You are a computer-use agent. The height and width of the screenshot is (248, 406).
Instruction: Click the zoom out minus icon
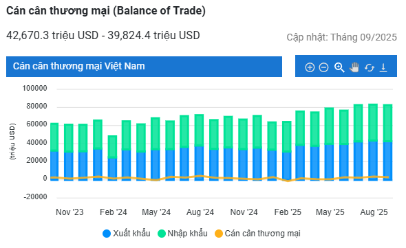323,67
